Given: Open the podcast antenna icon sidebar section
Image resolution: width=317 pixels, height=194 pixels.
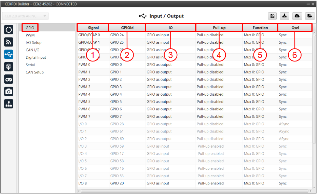Looking at the screenshot, I should [x=9, y=67].
